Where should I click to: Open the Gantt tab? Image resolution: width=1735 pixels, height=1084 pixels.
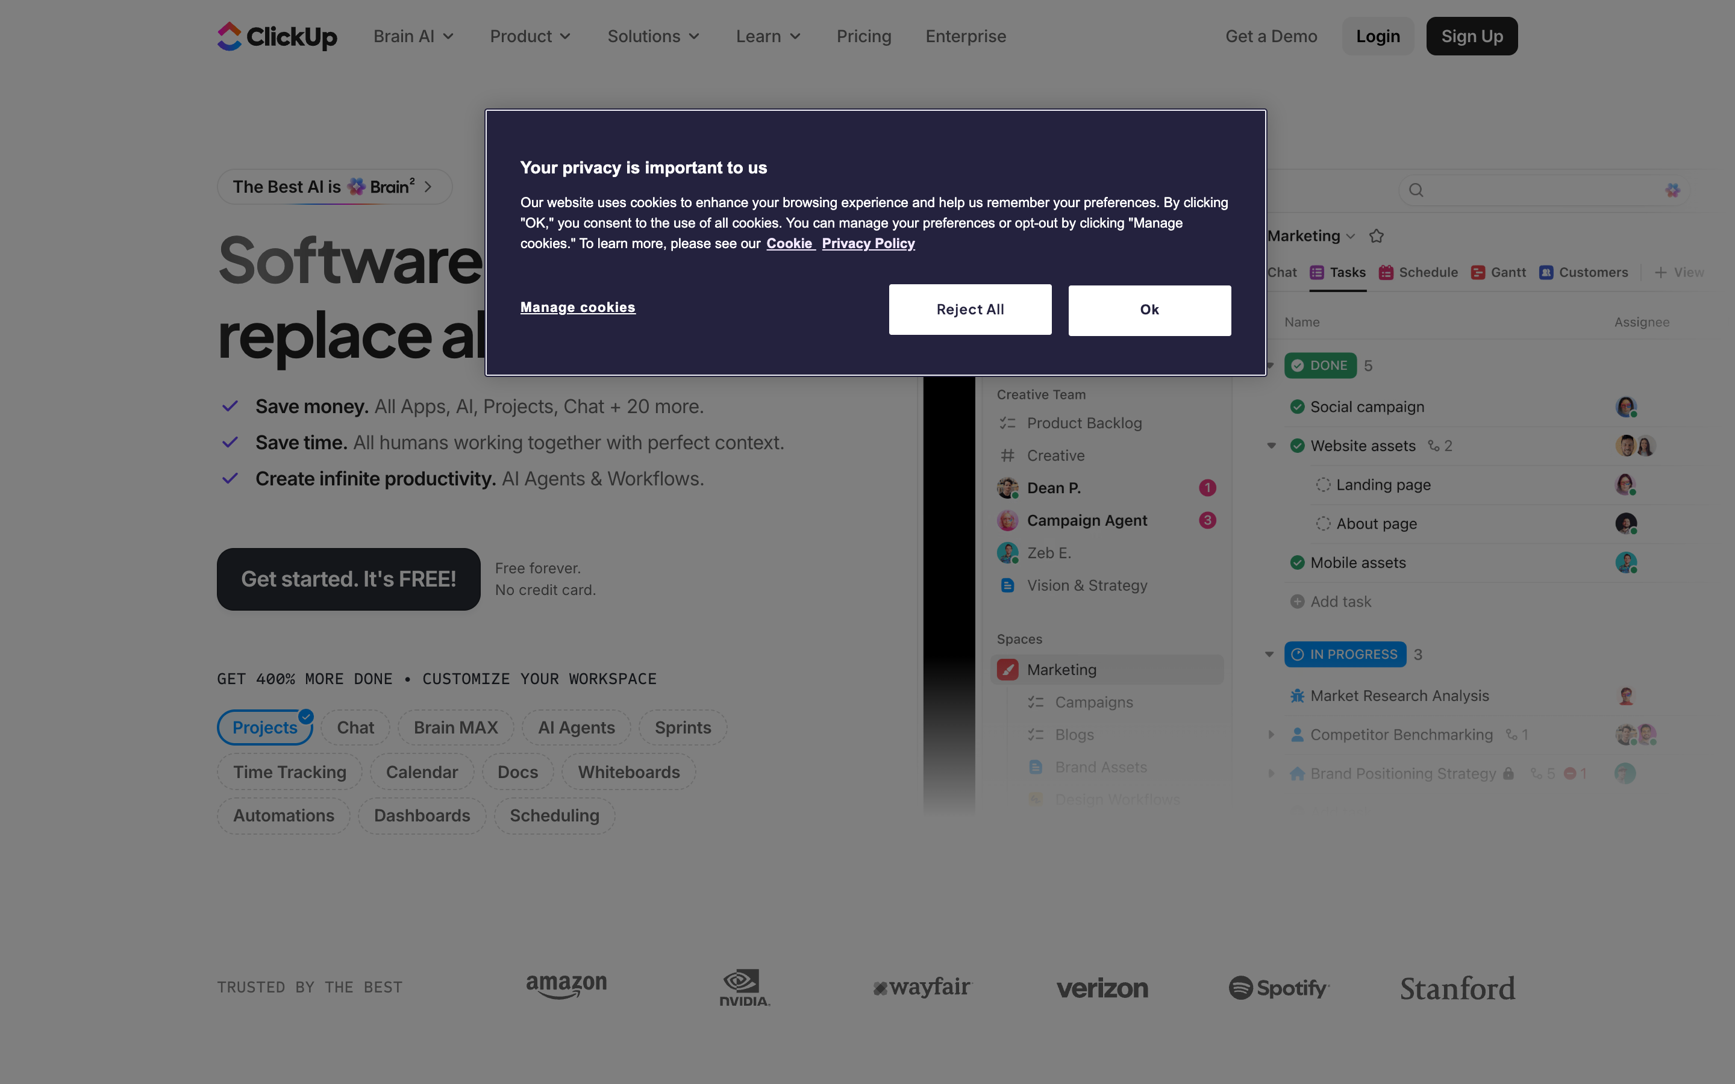click(x=1498, y=272)
